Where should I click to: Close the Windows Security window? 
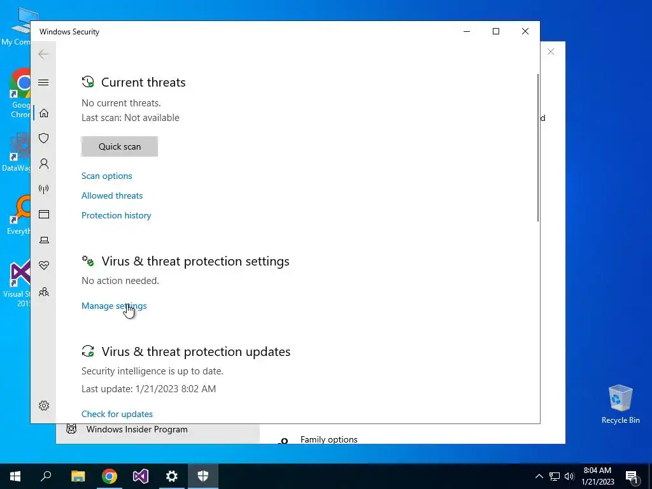[525, 32]
